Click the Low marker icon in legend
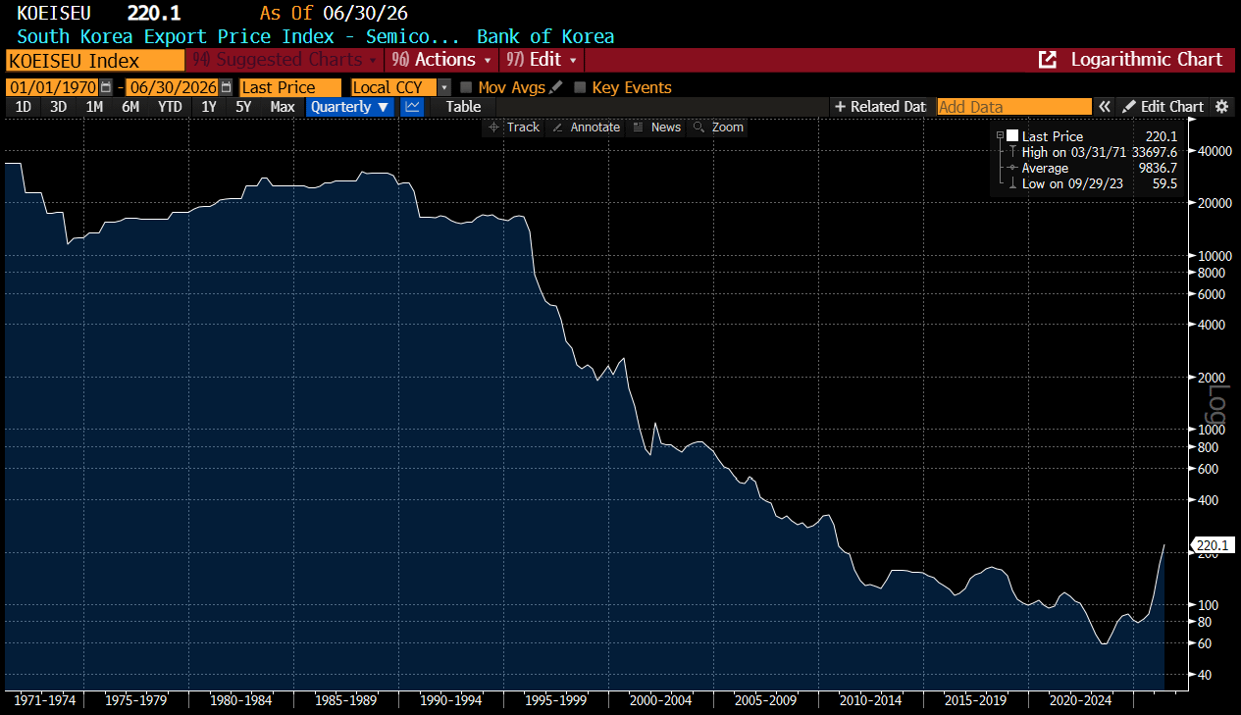1241x715 pixels. [x=1012, y=183]
